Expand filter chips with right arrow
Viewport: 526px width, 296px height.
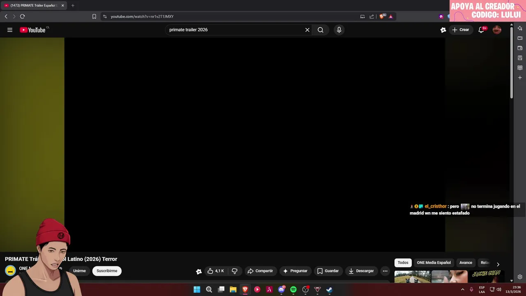(x=498, y=264)
